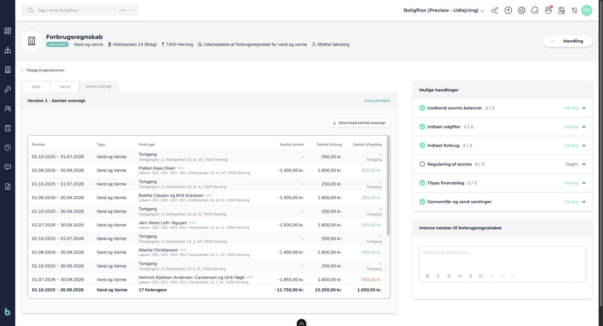
Task: Go back via Tilbage til ejendommen
Action: coord(43,70)
